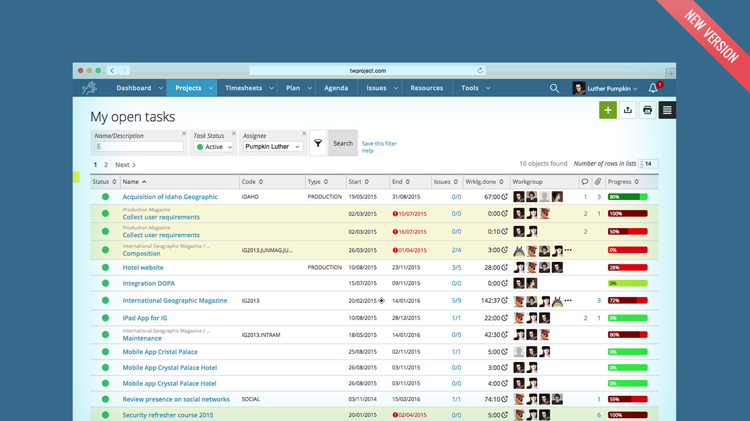Open the Acquisition of Idaho Geographic task

click(170, 196)
